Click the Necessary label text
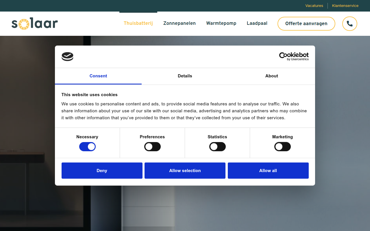Viewport: 370px width, 231px height. click(87, 137)
